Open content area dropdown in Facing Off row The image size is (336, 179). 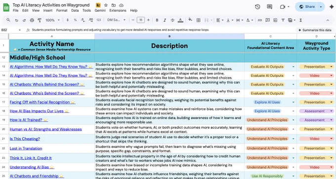[294, 102]
